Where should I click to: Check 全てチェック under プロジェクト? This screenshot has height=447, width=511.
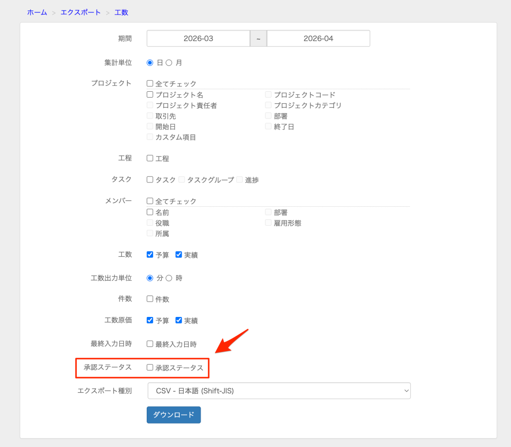pos(150,84)
